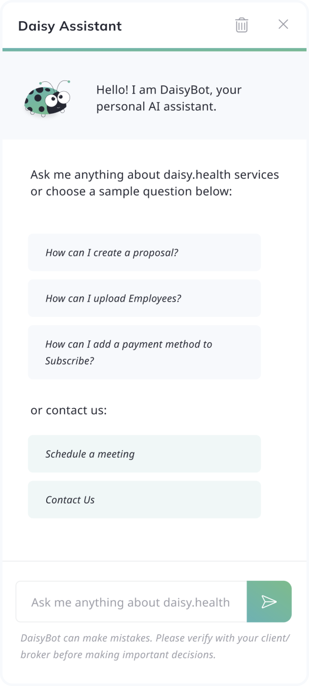Open 'Schedule a meeting' option
Screen dimensions: 309x686
(x=144, y=454)
